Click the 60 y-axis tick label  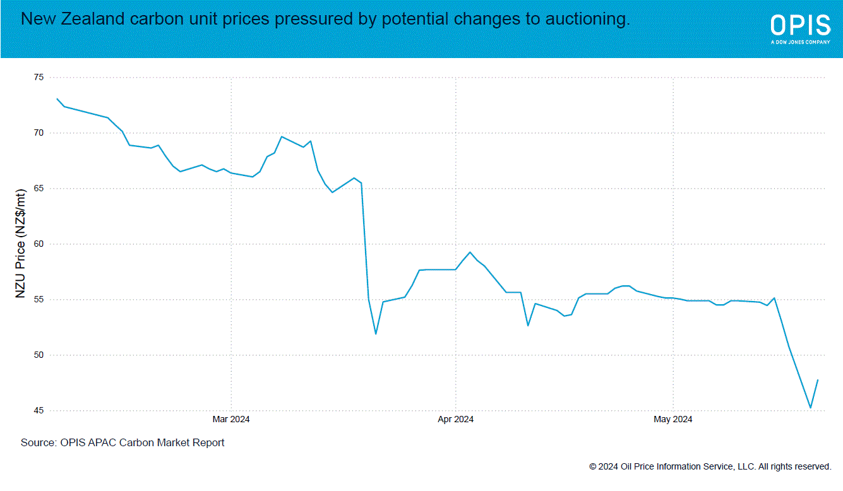tap(39, 244)
